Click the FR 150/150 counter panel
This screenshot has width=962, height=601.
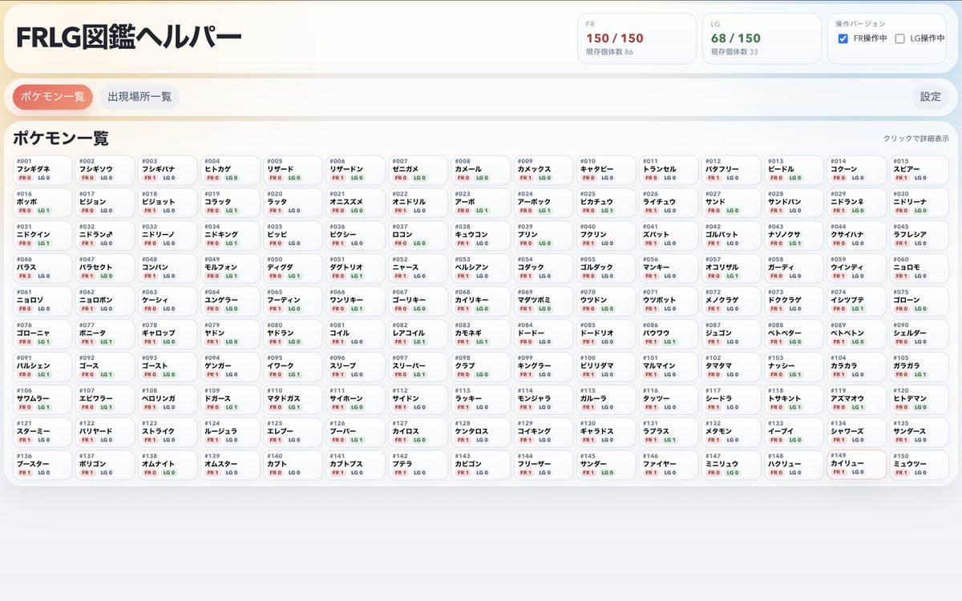coord(637,38)
